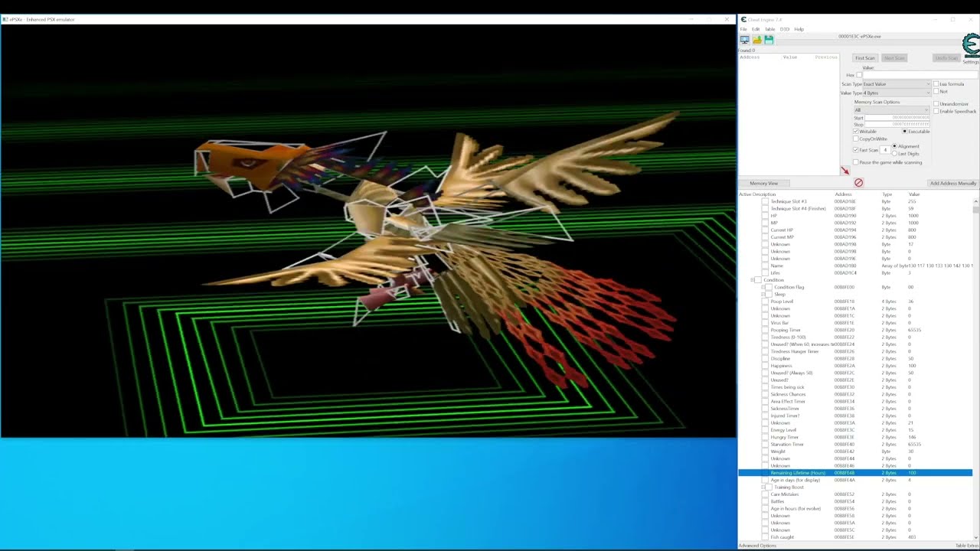The image size is (980, 551).
Task: Save cheat table via floppy disk icon
Action: pyautogui.click(x=769, y=40)
